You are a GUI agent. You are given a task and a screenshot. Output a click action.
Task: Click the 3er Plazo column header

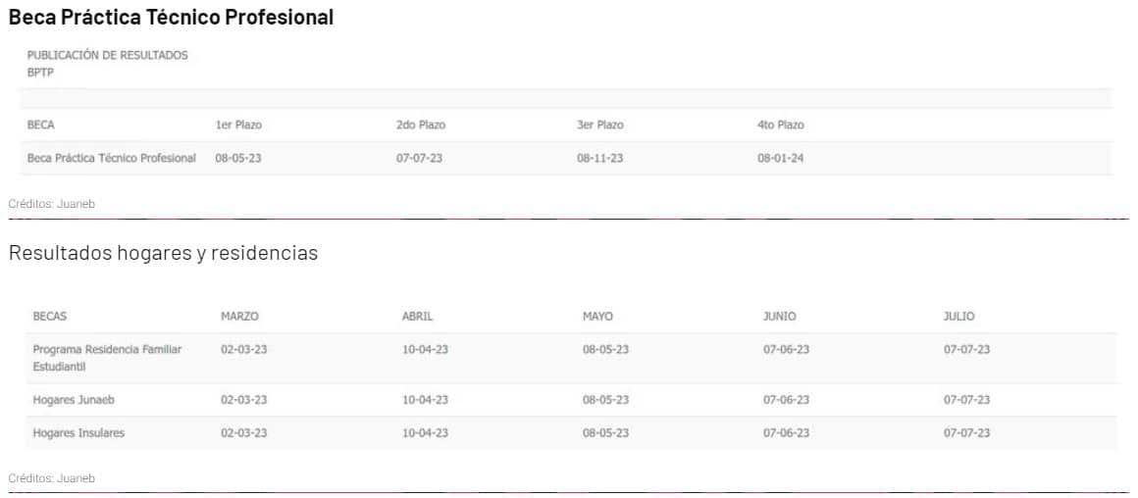(x=600, y=124)
